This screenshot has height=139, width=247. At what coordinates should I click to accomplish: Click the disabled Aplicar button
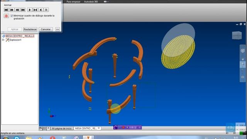[x=15, y=29]
